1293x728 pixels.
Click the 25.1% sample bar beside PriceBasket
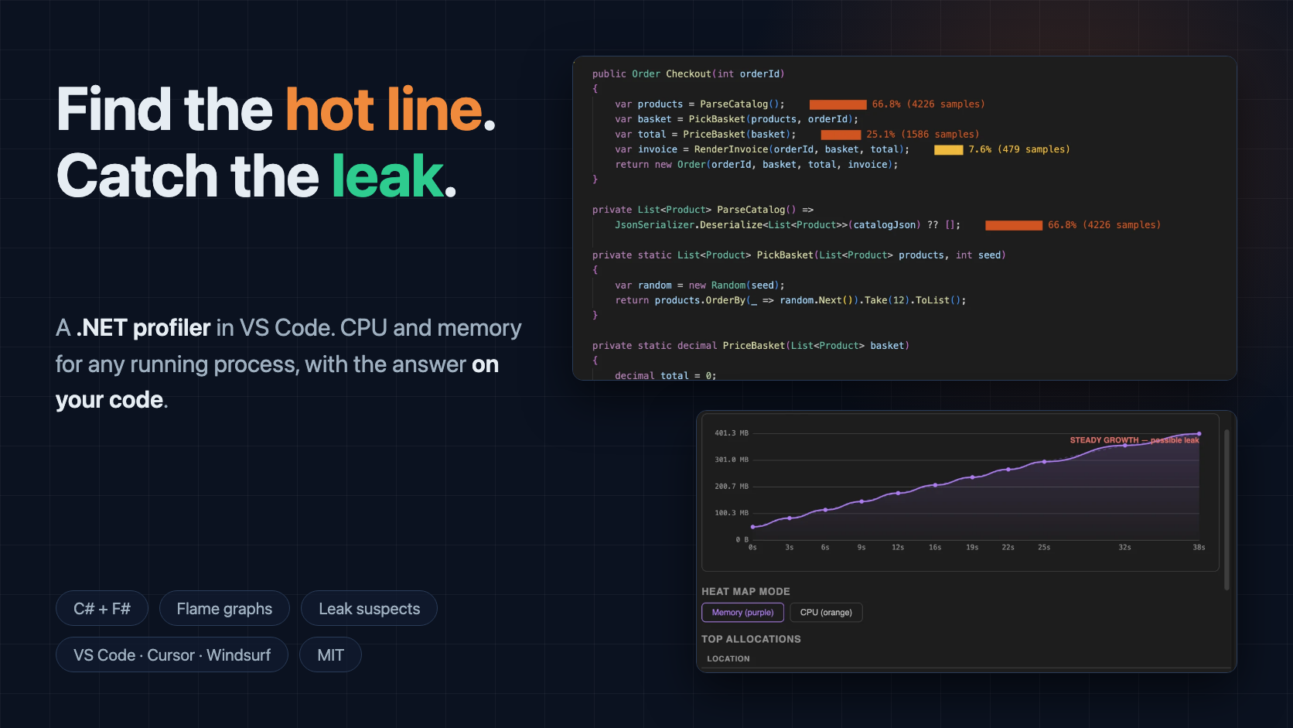coord(841,135)
